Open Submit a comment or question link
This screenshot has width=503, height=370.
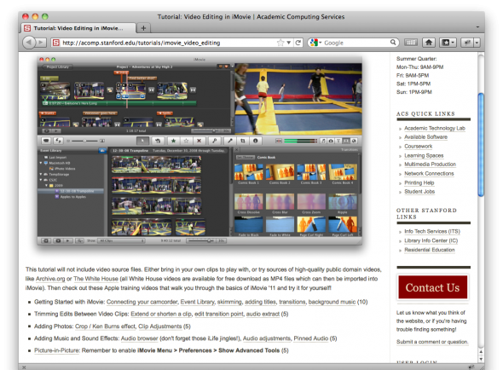[x=432, y=342]
